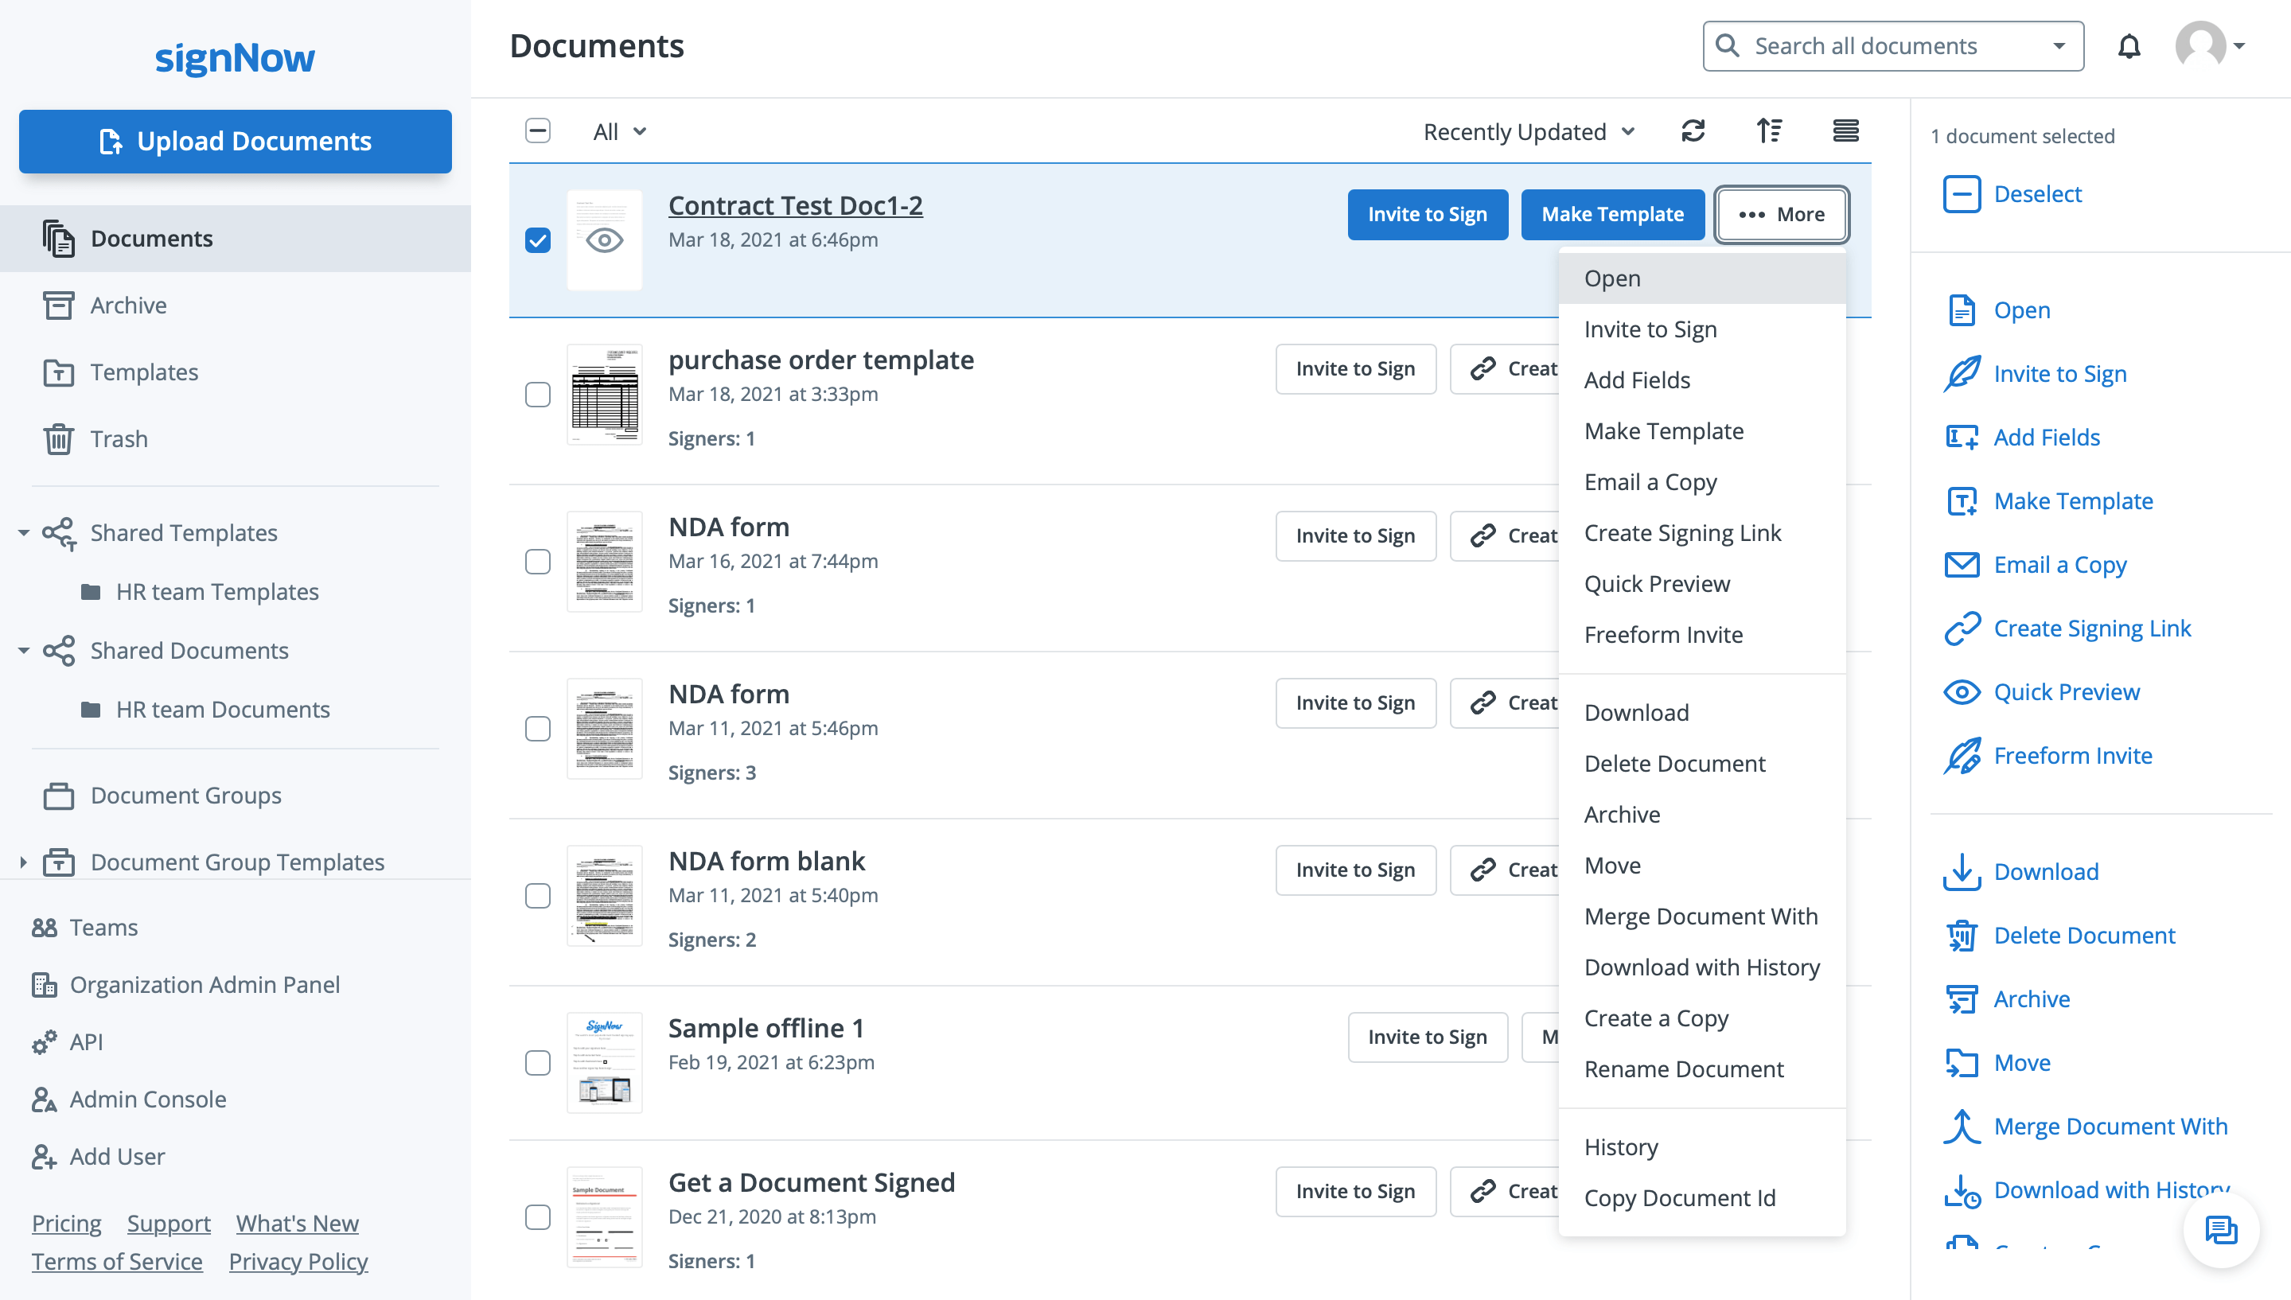Click the notification bell icon

click(2129, 45)
